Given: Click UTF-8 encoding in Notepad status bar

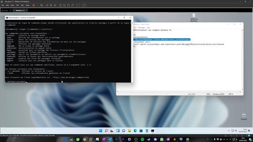Looking at the screenshot, I should 231,94.
